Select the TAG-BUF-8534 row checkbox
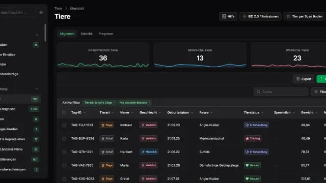The height and width of the screenshot is (183, 326). click(x=64, y=139)
